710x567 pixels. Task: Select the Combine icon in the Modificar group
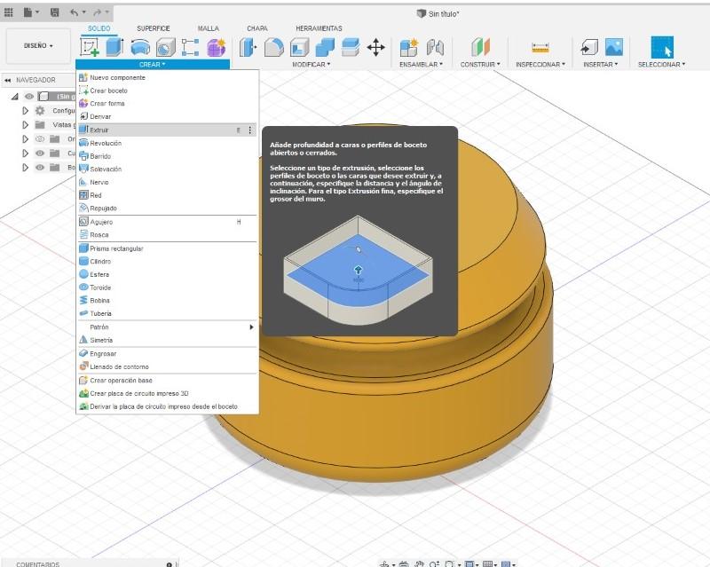pos(325,47)
